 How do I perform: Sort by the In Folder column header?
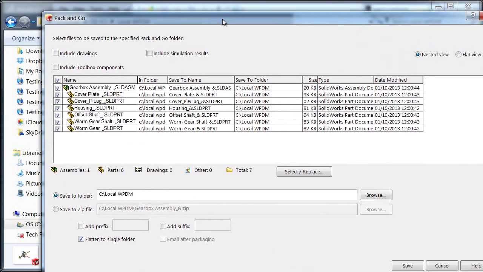coord(153,80)
